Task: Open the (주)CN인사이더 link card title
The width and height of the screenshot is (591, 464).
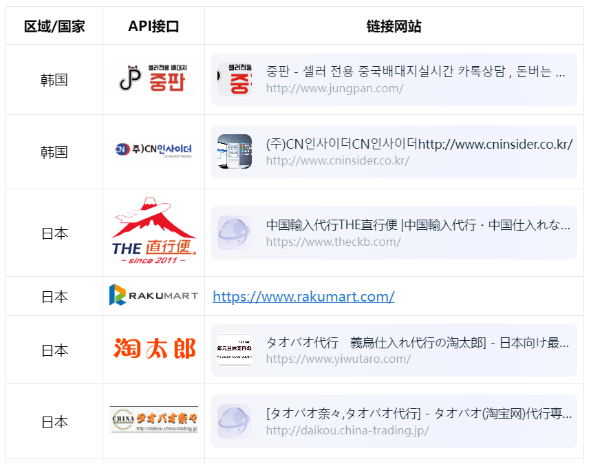Action: [x=420, y=144]
